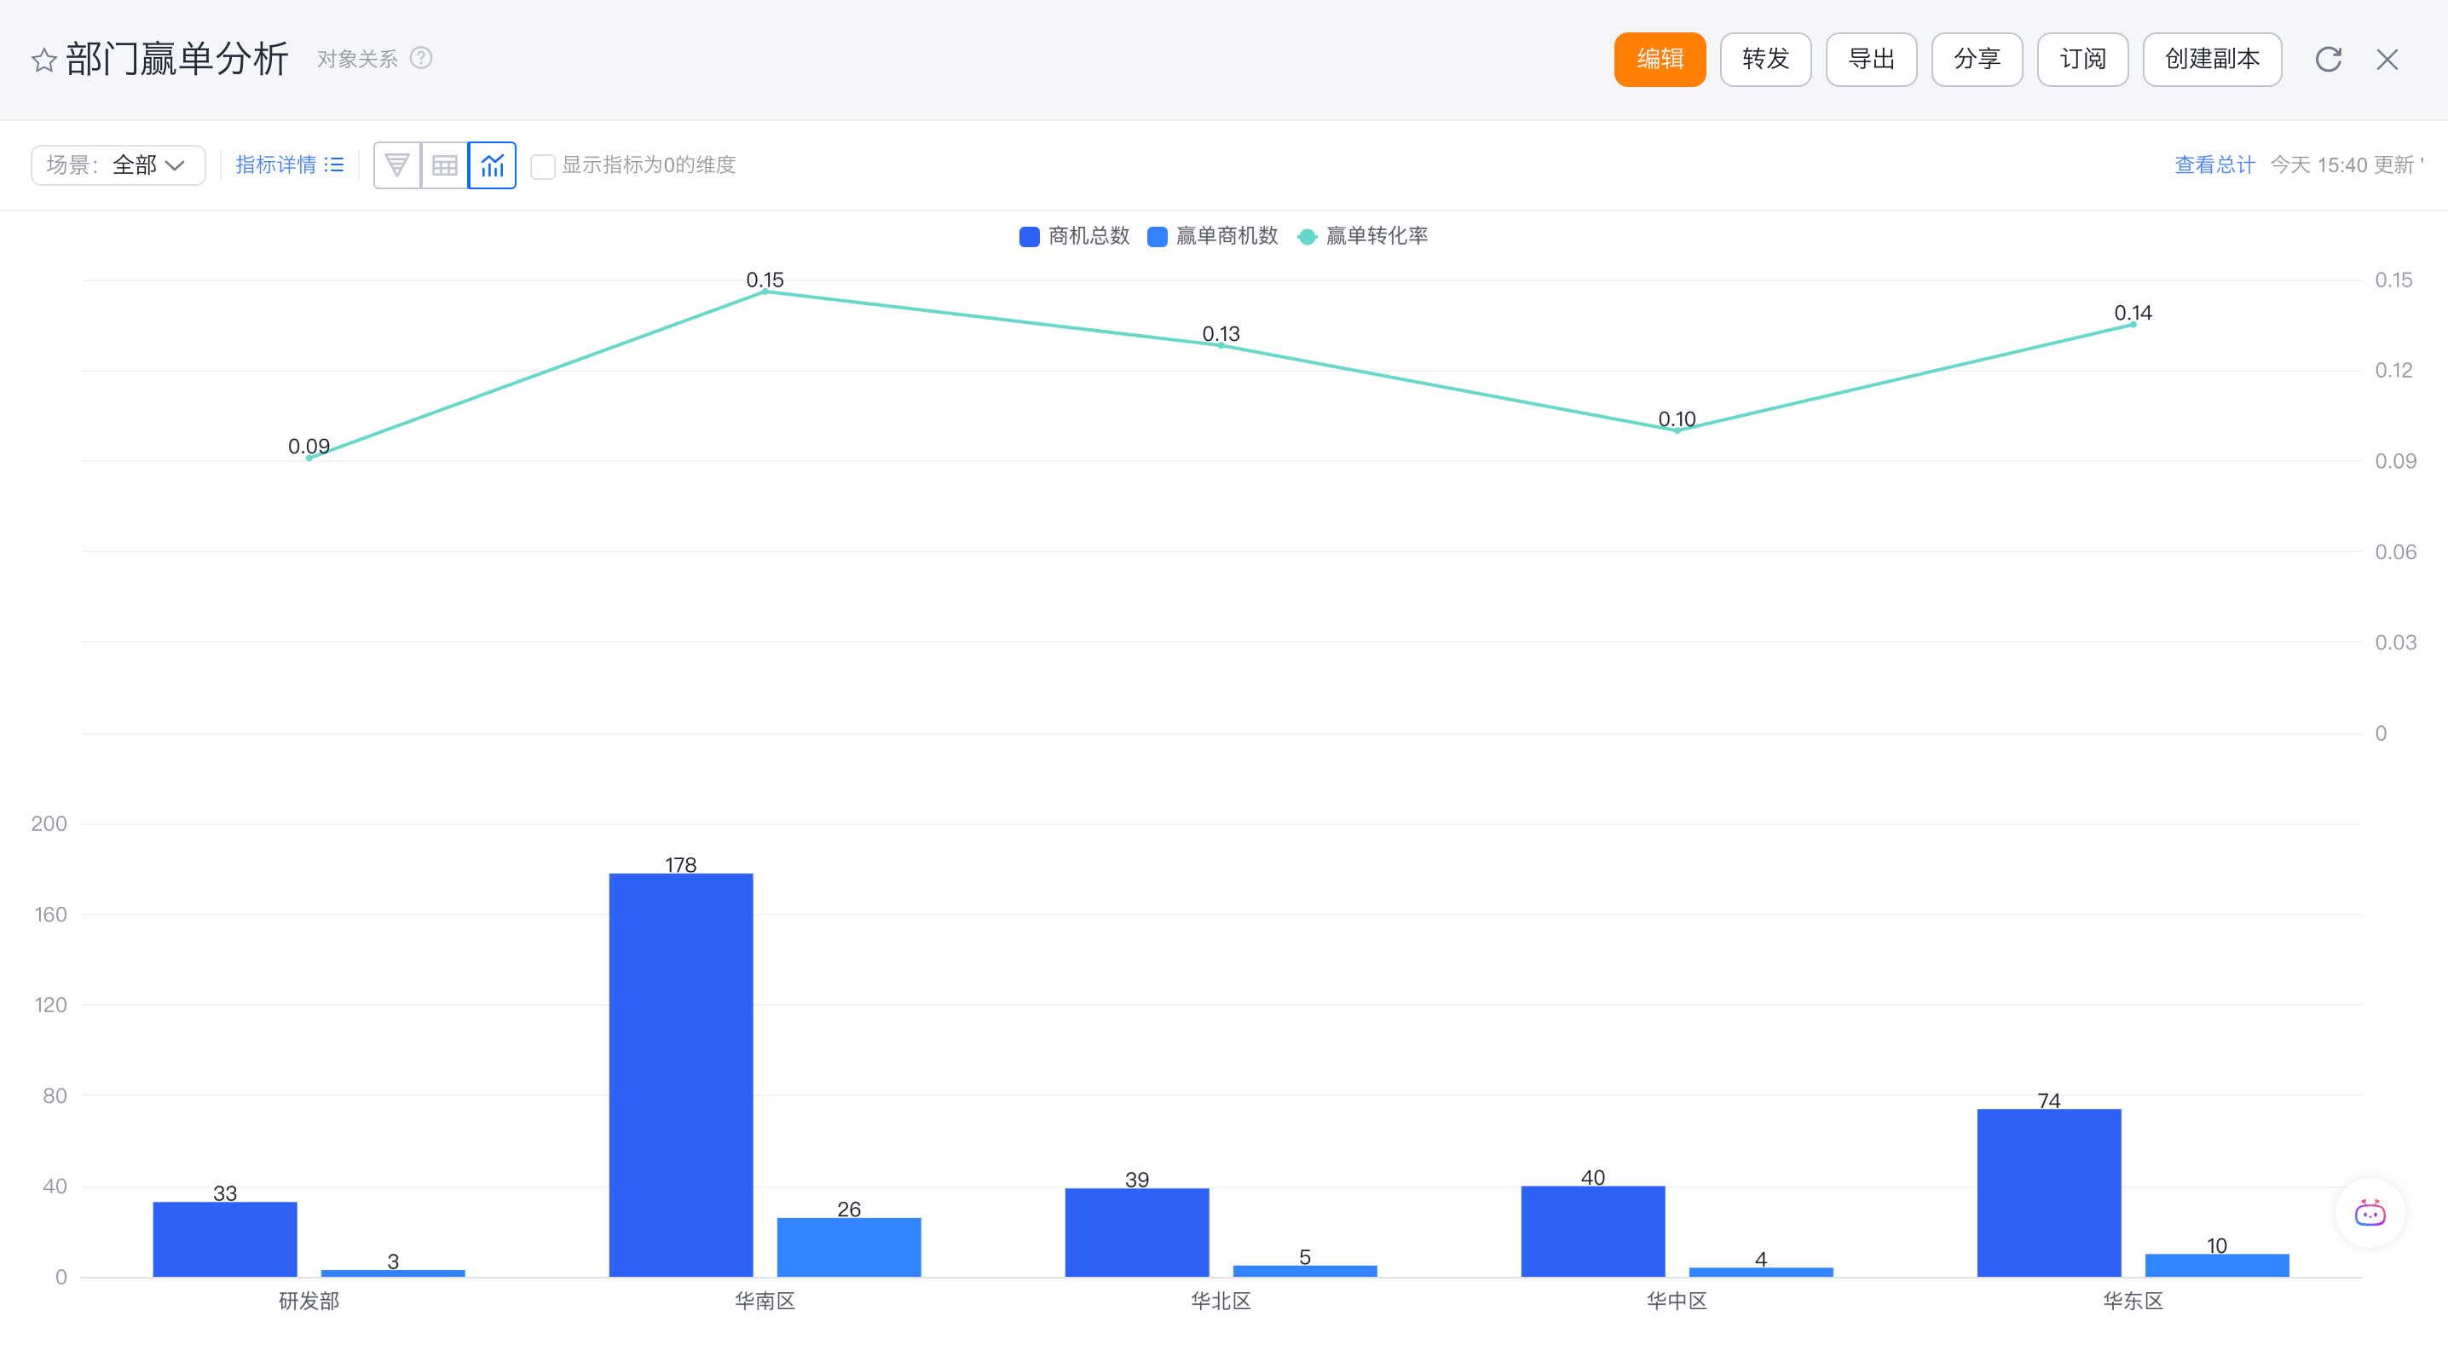Switch to table view icon

(x=445, y=165)
